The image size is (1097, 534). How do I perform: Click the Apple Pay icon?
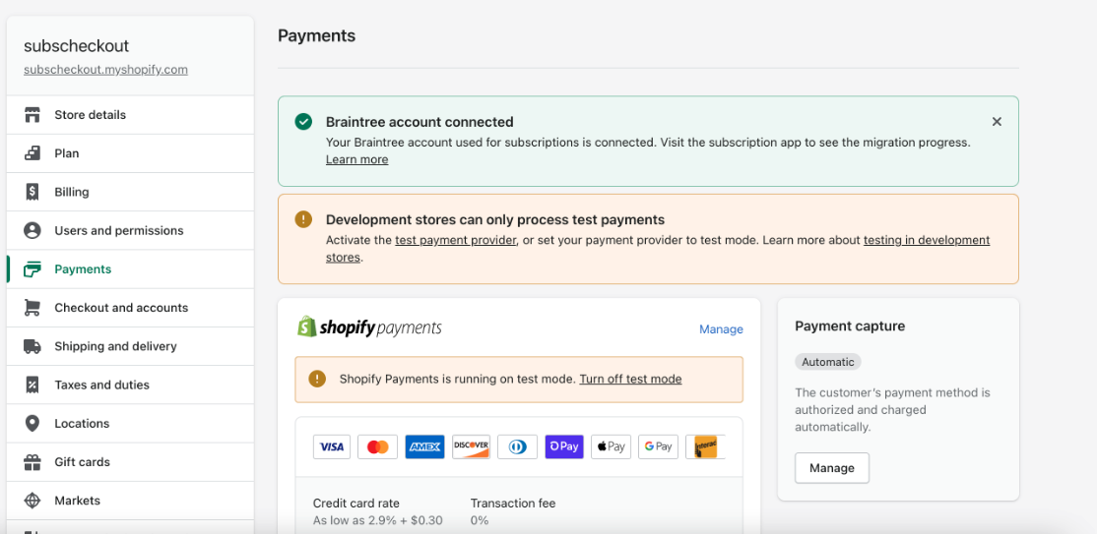(x=611, y=446)
